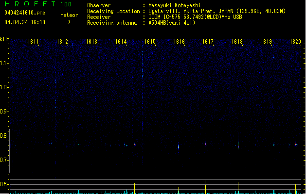Click the 'Receiver' field label

(99, 17)
